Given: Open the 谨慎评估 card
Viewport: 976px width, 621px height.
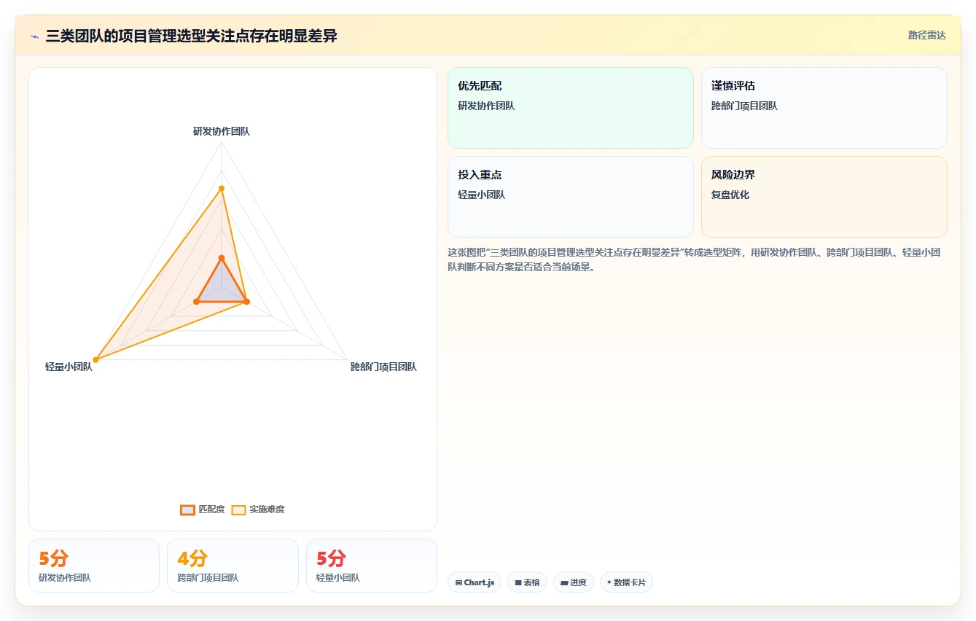Looking at the screenshot, I should tap(824, 108).
